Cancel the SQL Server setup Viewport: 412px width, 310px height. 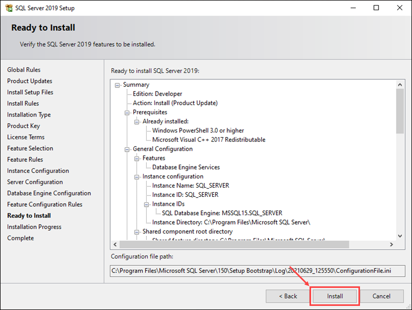(x=381, y=296)
